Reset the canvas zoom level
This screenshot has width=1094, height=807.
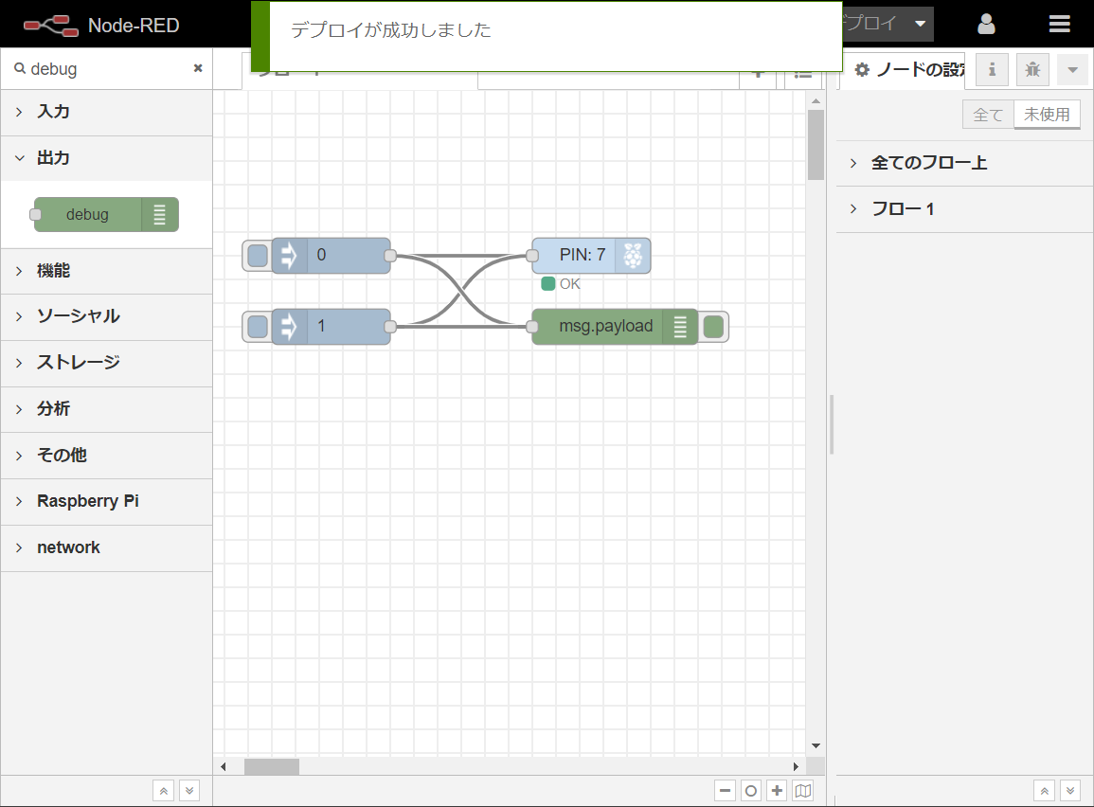[750, 790]
